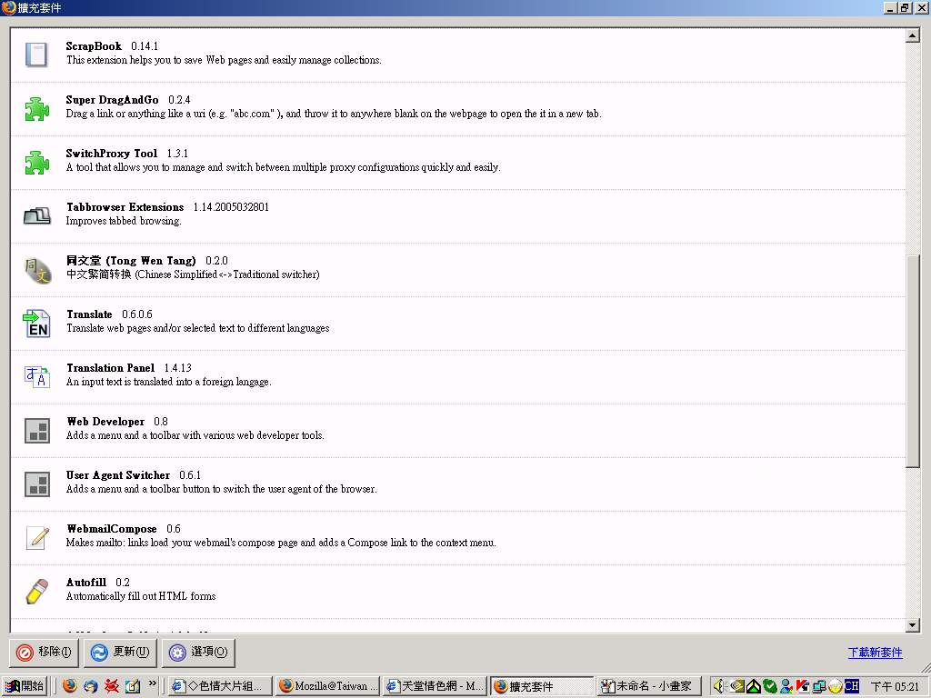Click the MSN messenger tray icon
The width and height of the screenshot is (931, 698).
786,686
